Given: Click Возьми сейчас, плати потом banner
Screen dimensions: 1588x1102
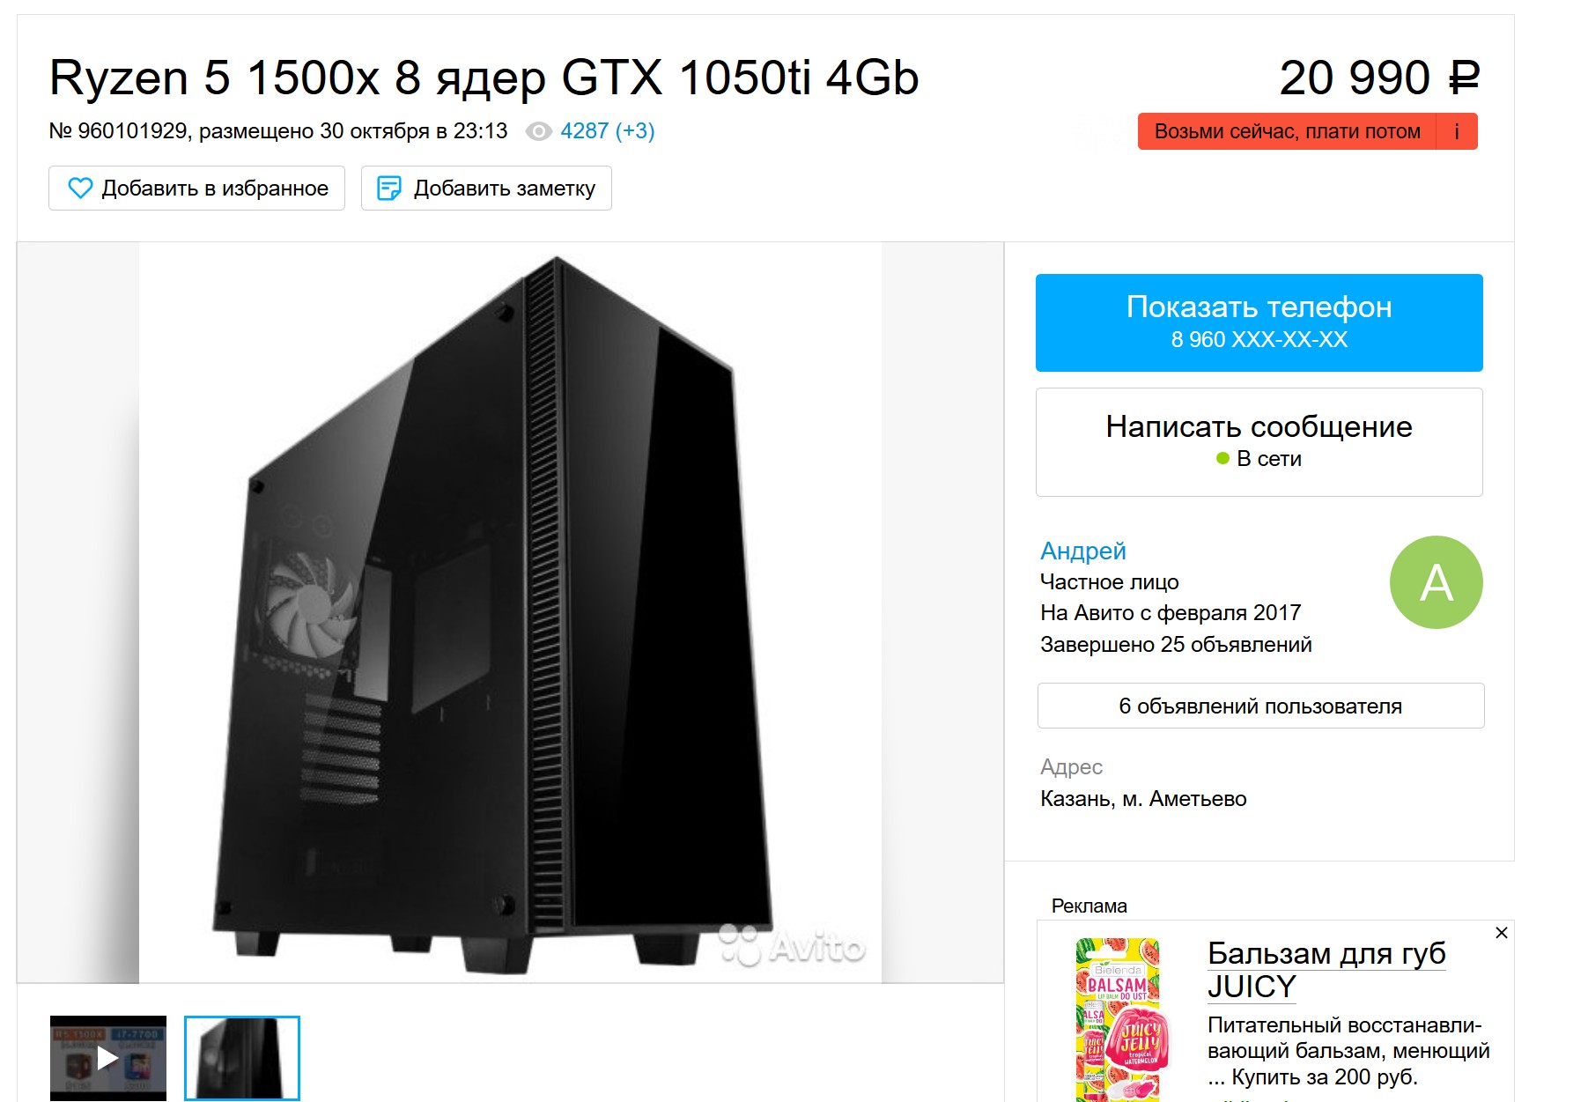Looking at the screenshot, I should click(x=1287, y=131).
